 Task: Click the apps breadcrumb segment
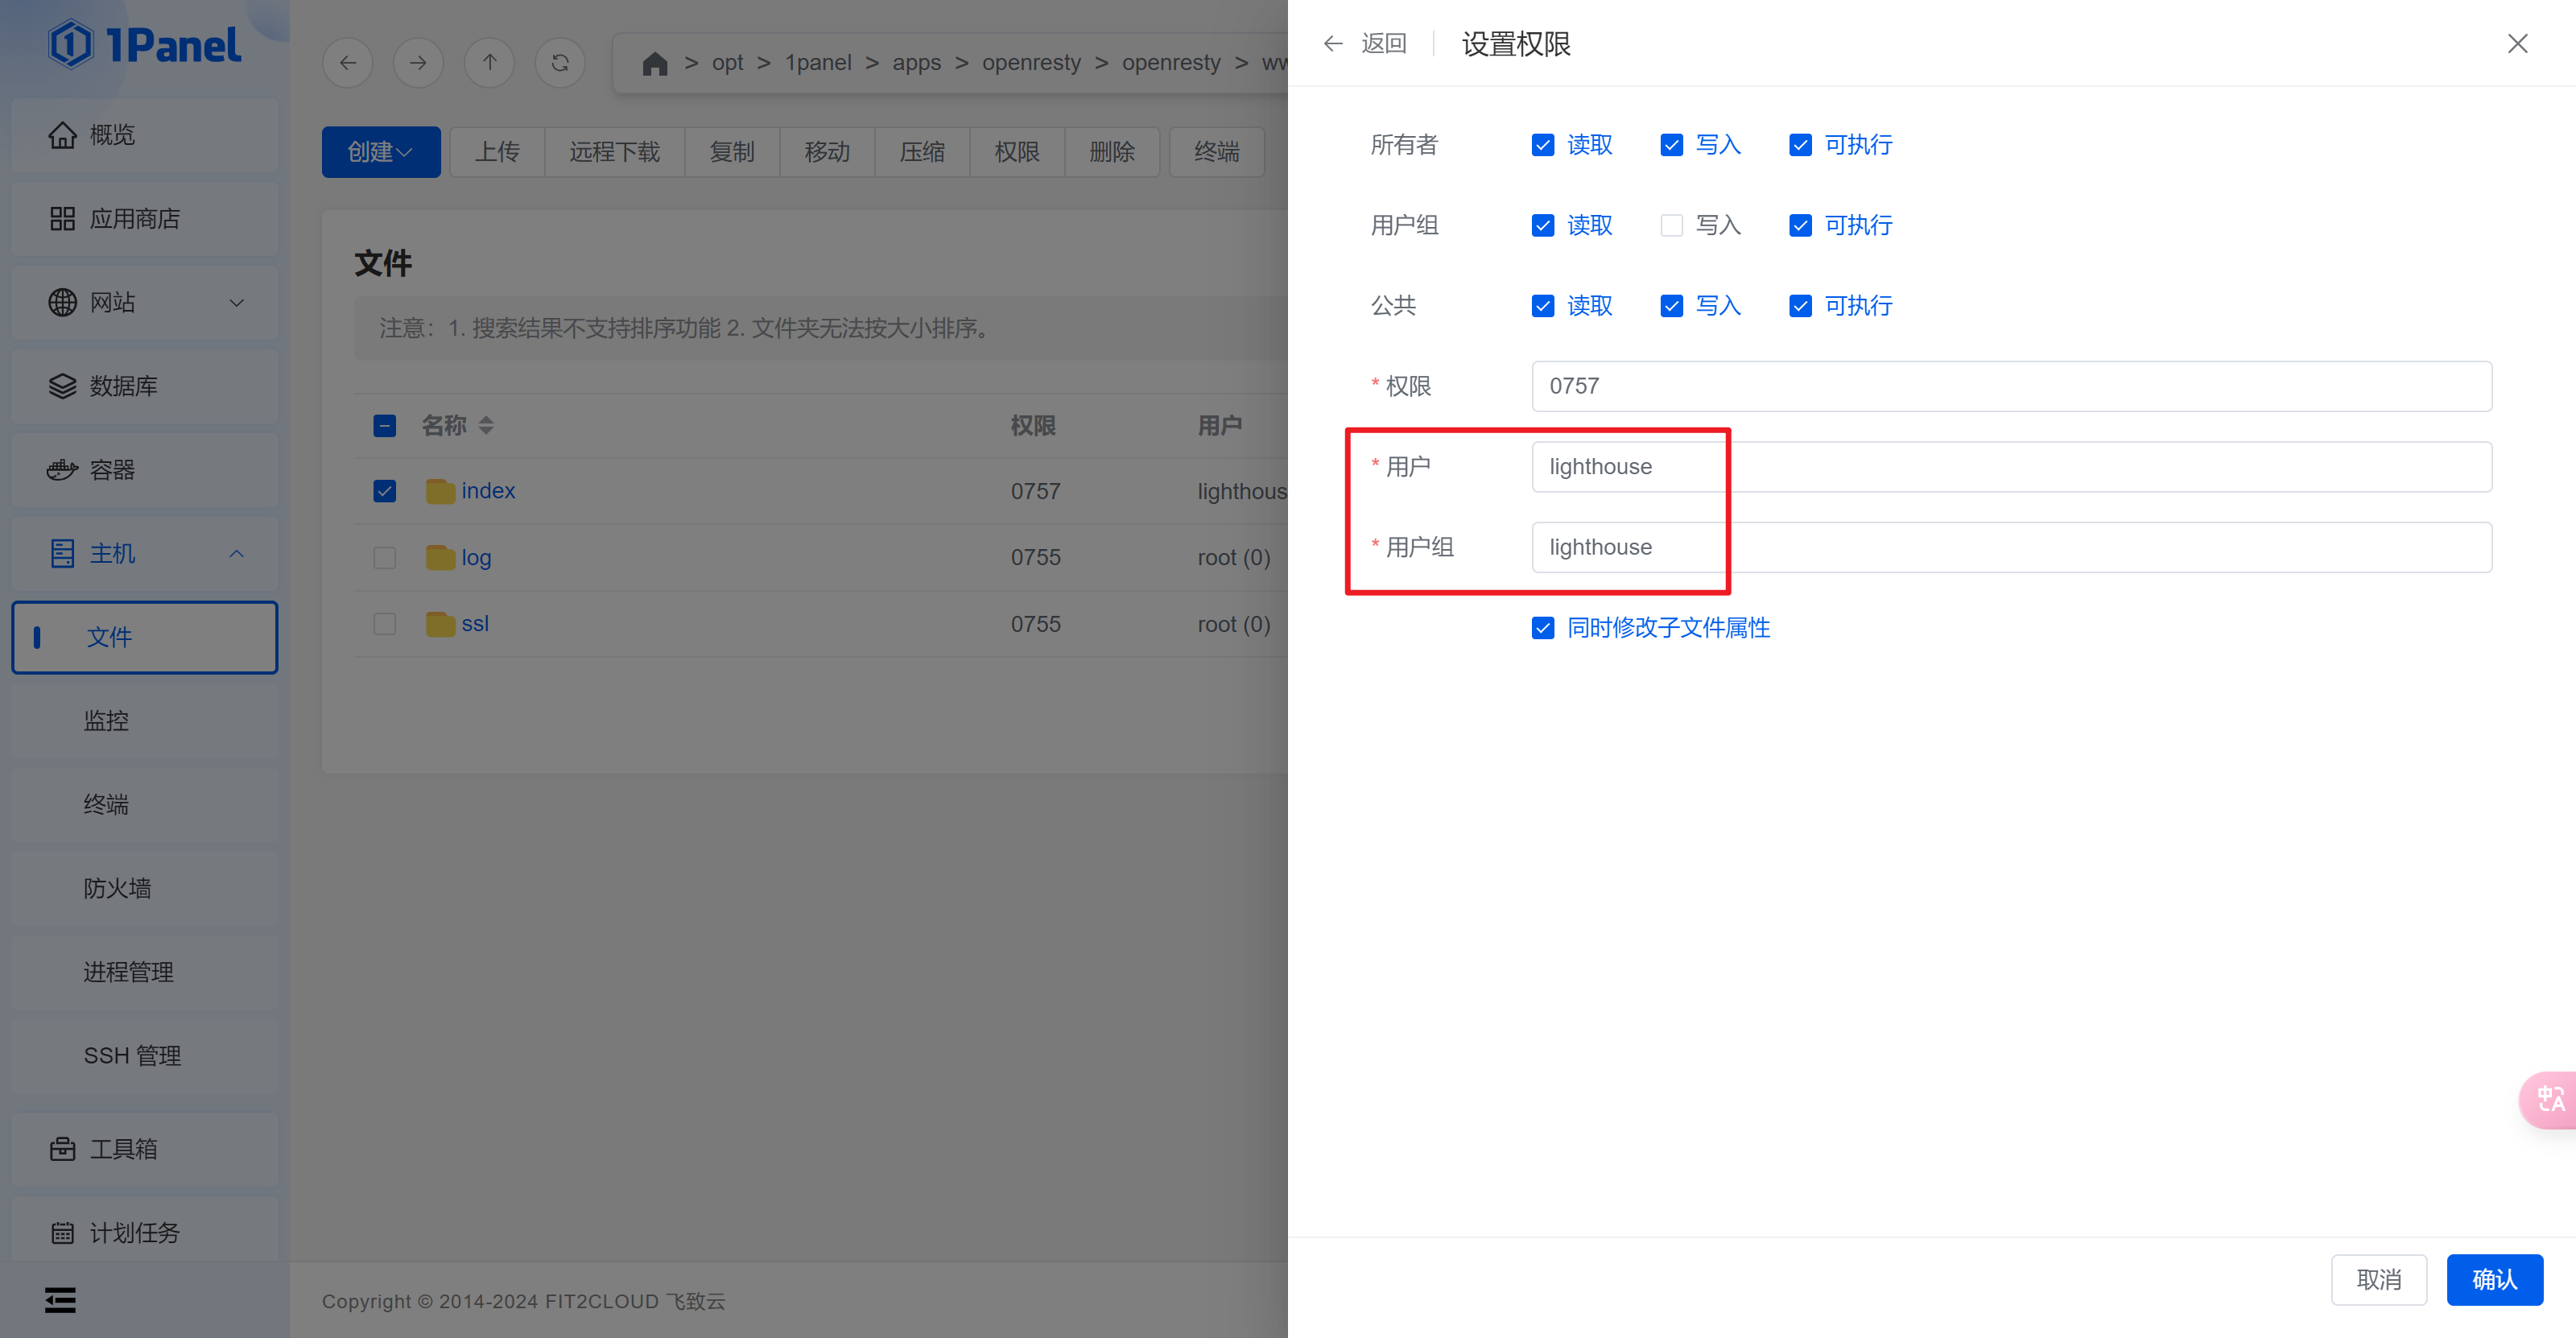pos(917,63)
